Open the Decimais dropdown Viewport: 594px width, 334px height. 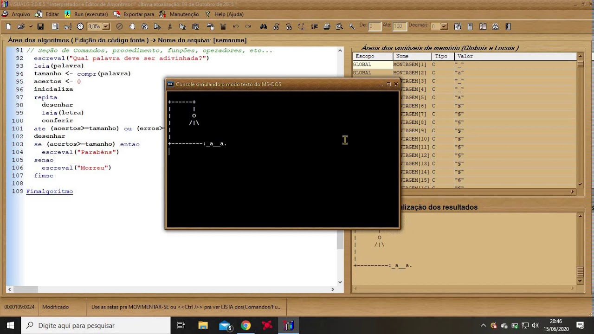point(444,26)
